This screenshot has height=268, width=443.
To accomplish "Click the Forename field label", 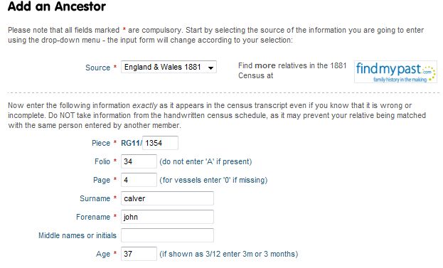I will click(93, 217).
